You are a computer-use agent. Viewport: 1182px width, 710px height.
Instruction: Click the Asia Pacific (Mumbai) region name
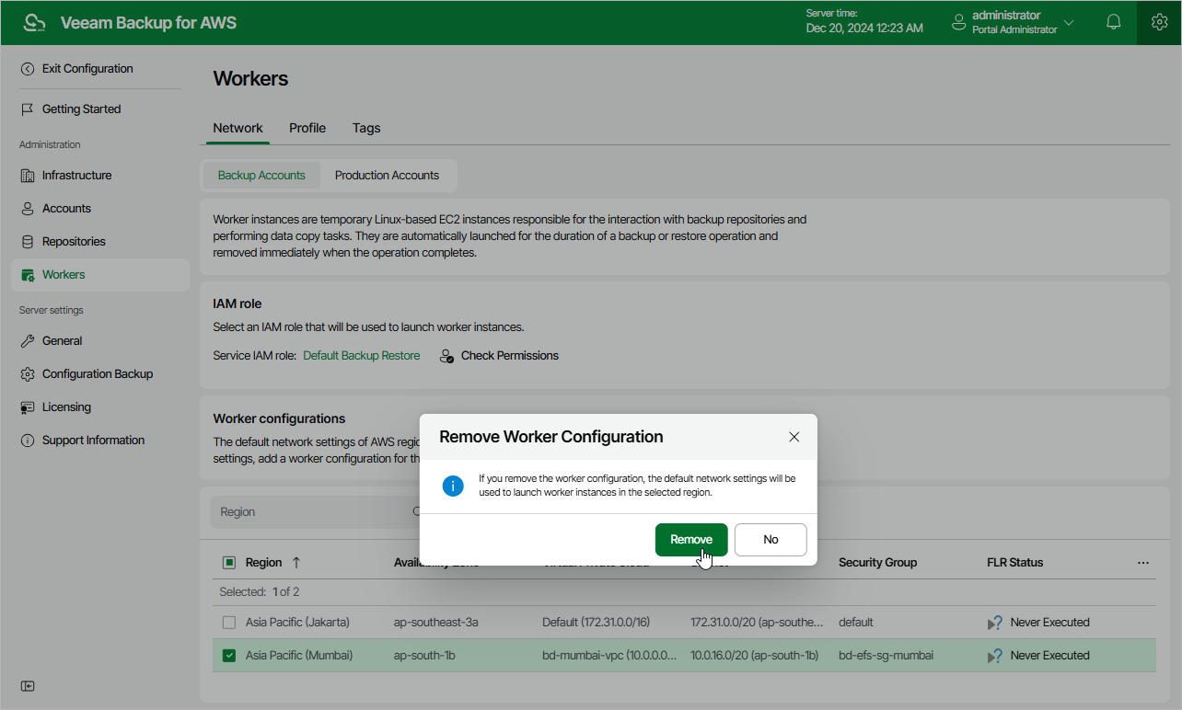299,656
